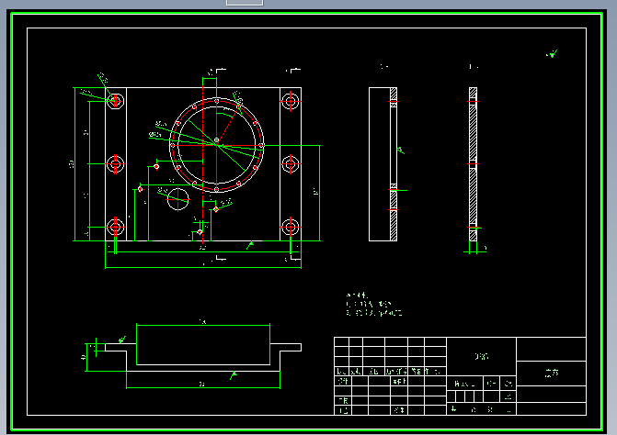Select the roughness symbol on the wide section view
The image size is (617, 435).
point(400,150)
